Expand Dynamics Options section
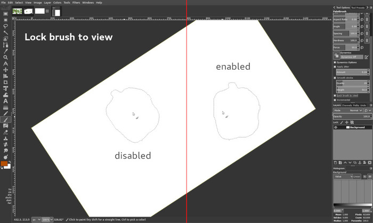 pos(335,62)
